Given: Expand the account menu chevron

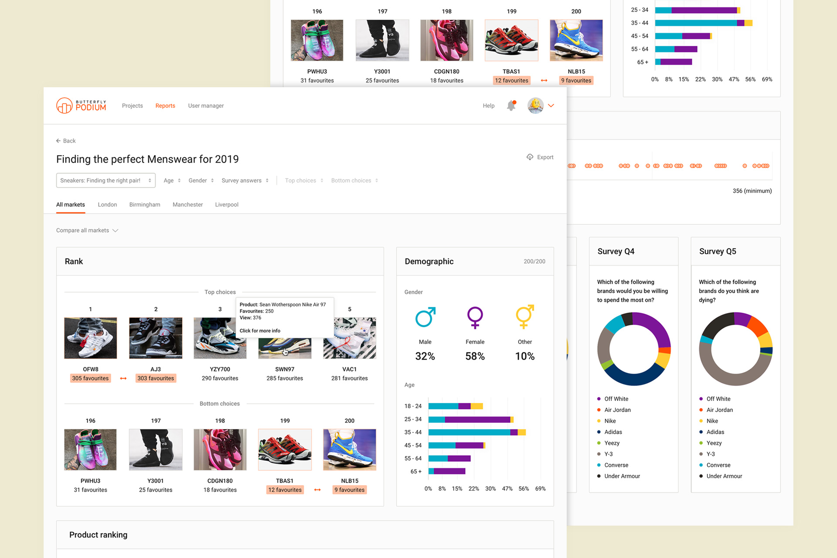Looking at the screenshot, I should (551, 105).
